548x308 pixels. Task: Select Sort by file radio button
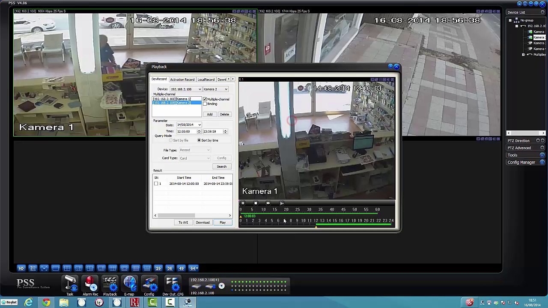coord(171,140)
